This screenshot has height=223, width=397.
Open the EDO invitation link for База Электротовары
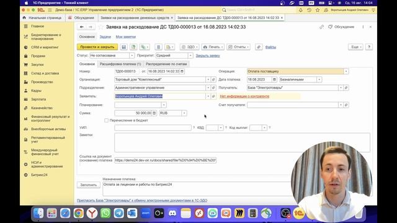[x=142, y=201]
